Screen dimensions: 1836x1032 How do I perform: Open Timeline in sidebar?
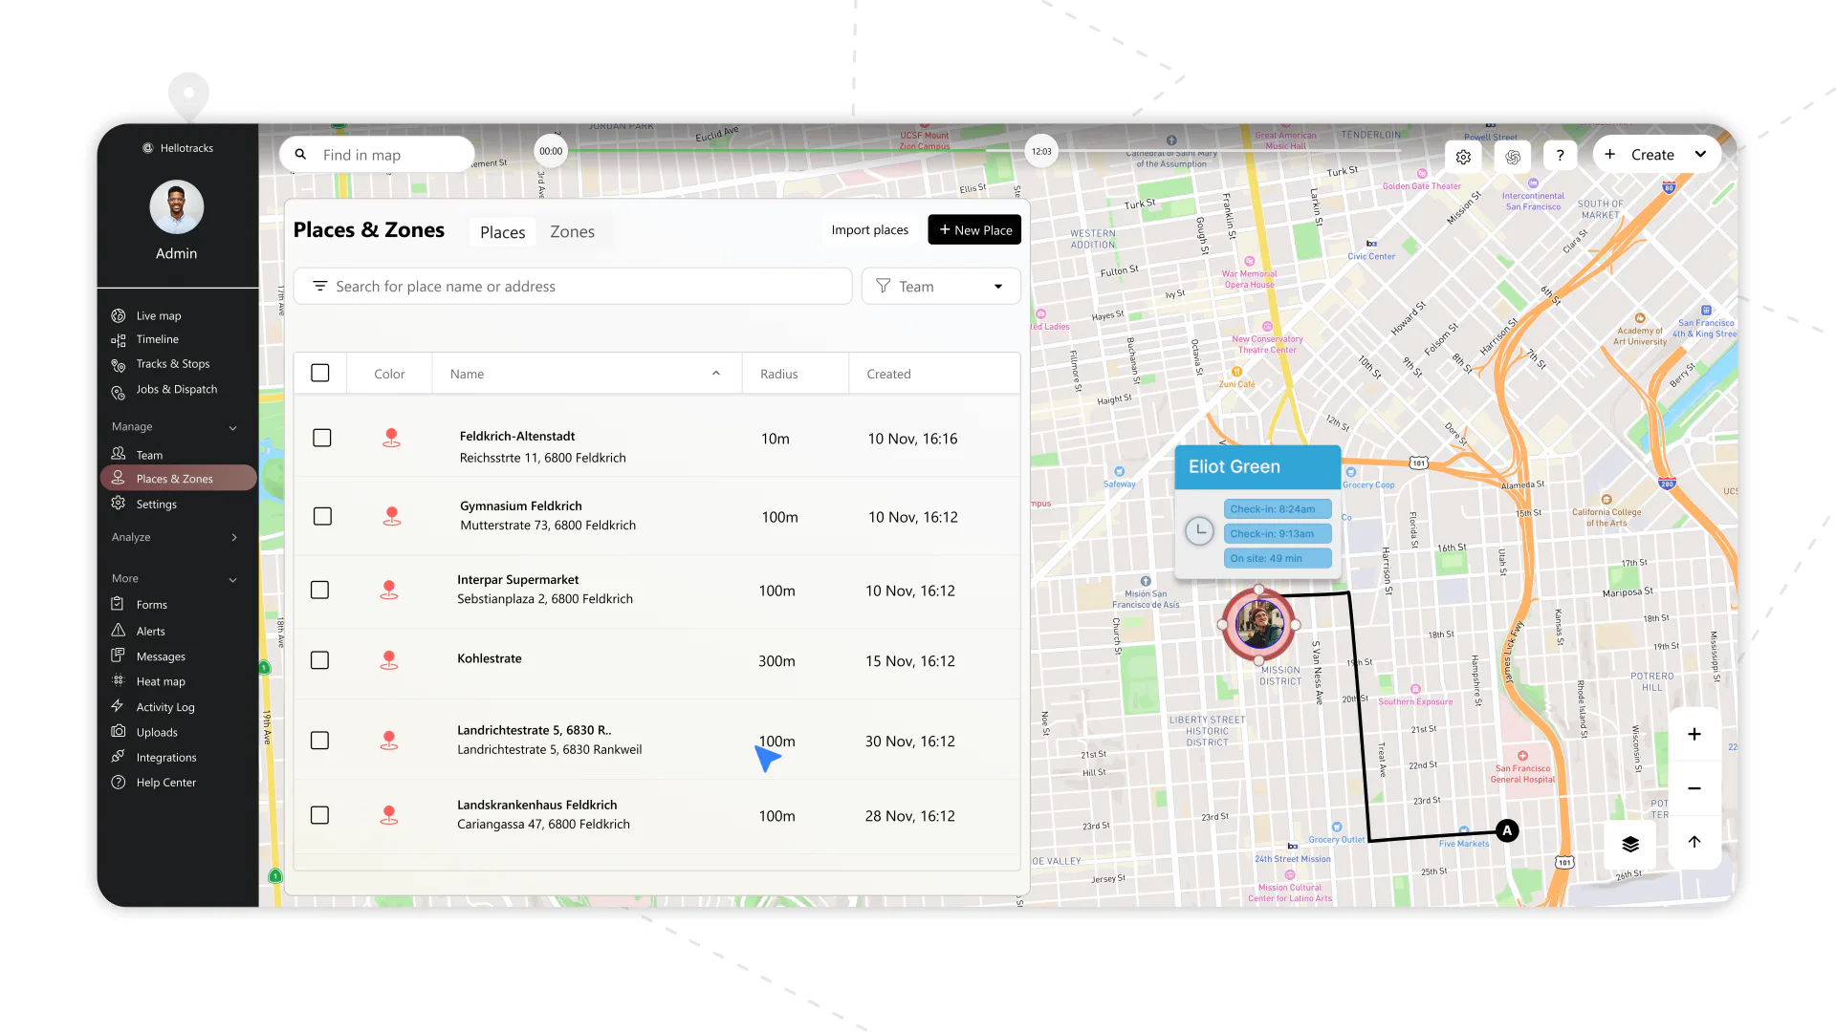coord(157,339)
